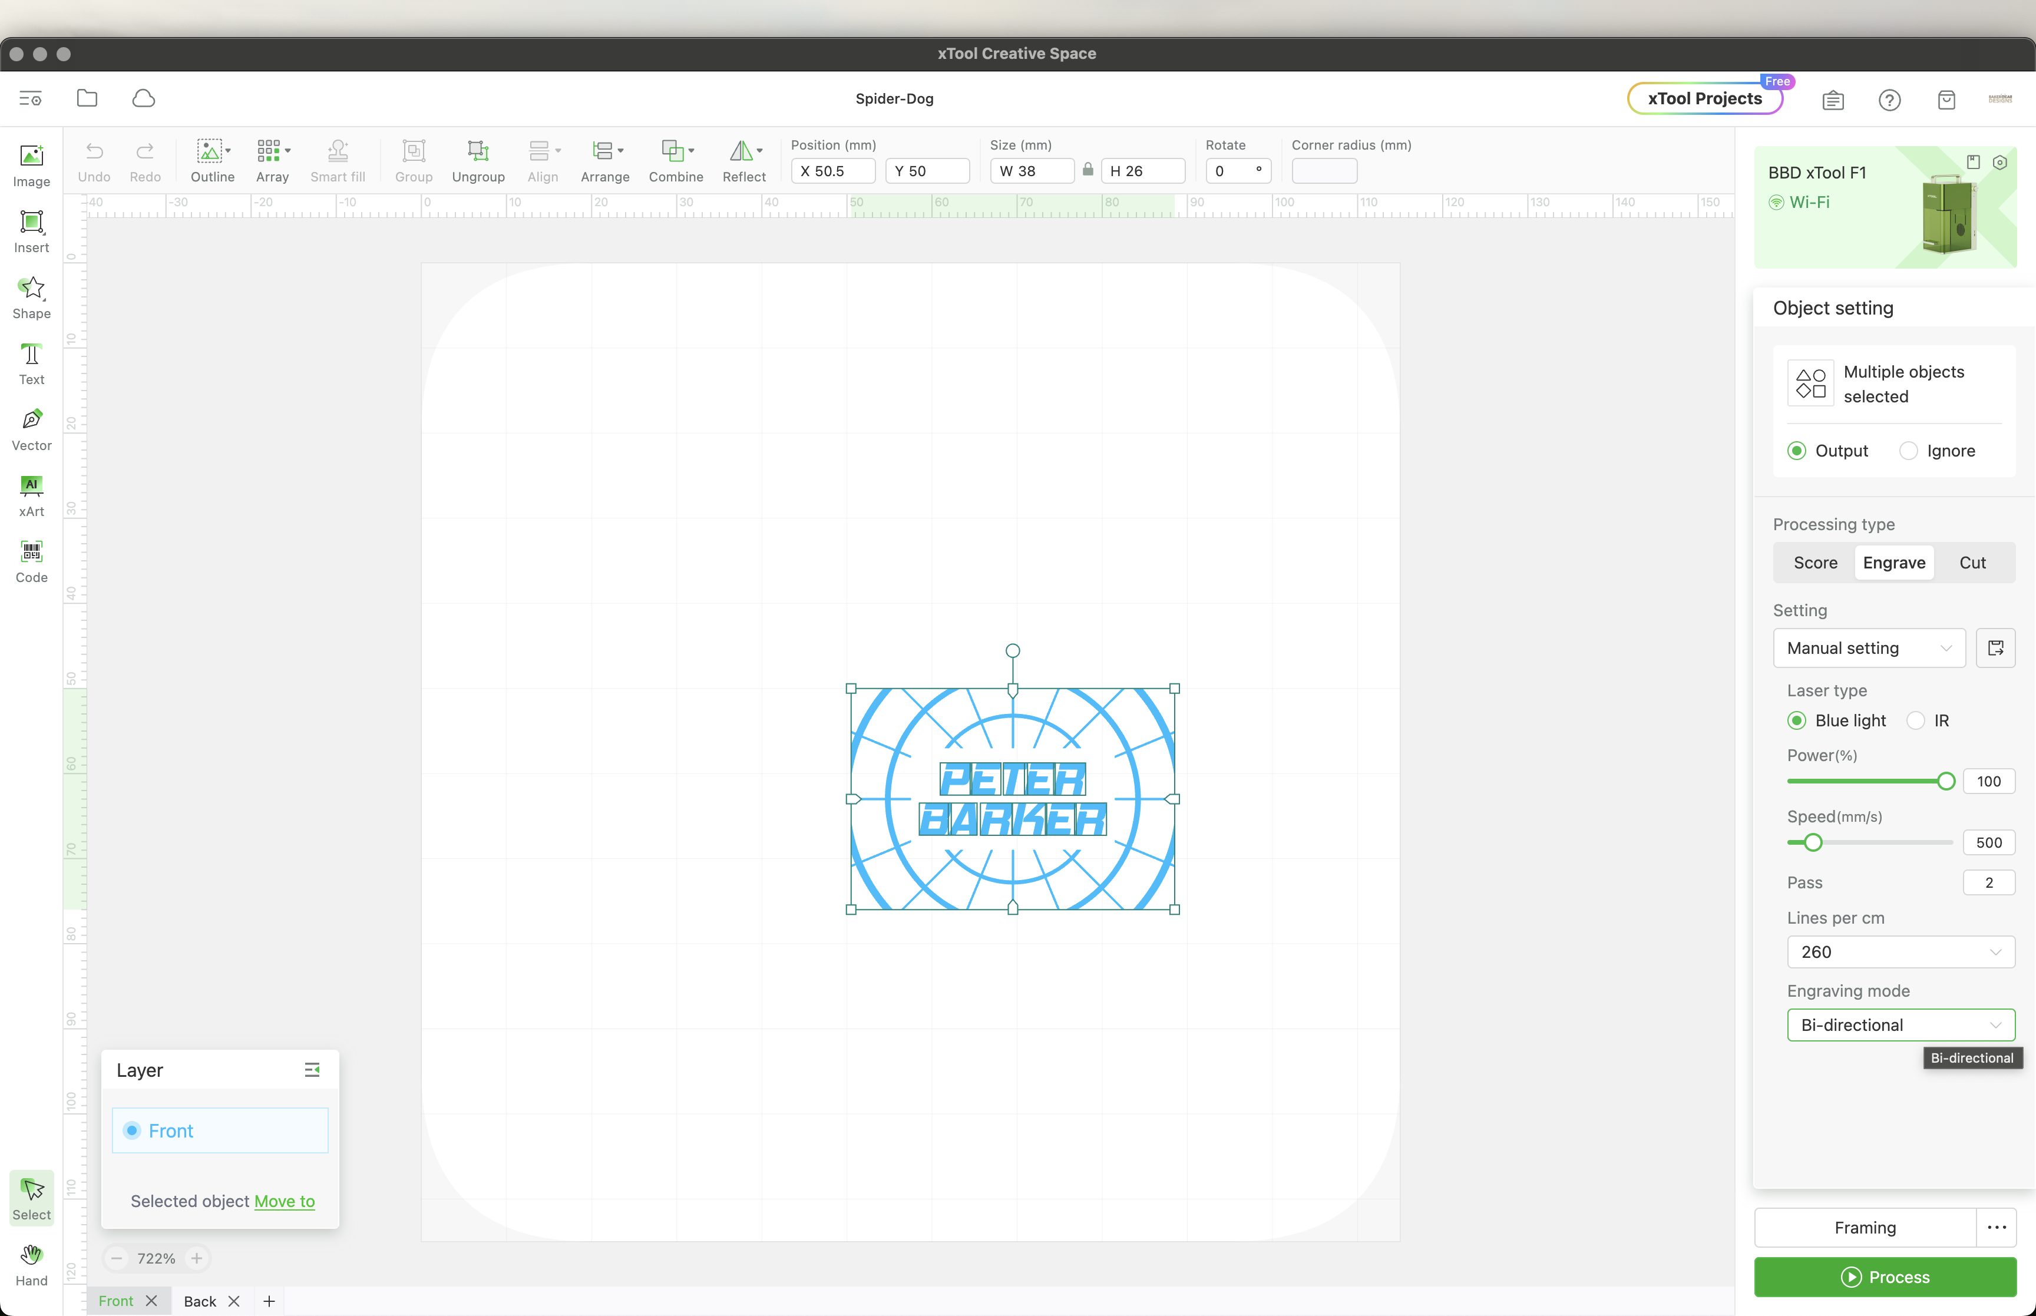Image resolution: width=2036 pixels, height=1316 pixels.
Task: Open the help question mark icon
Action: tap(1890, 100)
